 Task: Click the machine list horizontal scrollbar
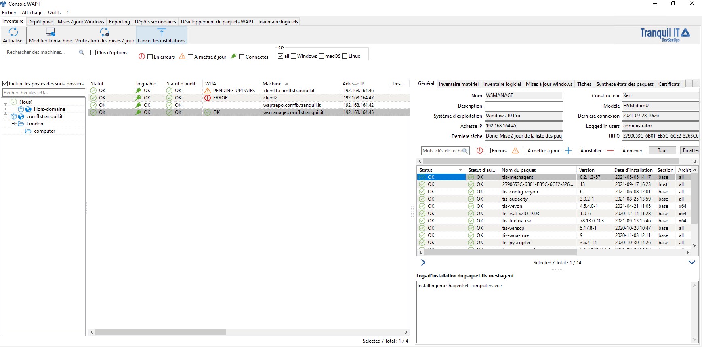pos(161,332)
